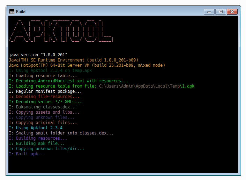Click the java version "1.8.0_201" line
This screenshot has width=246, height=180.
pyautogui.click(x=38, y=55)
